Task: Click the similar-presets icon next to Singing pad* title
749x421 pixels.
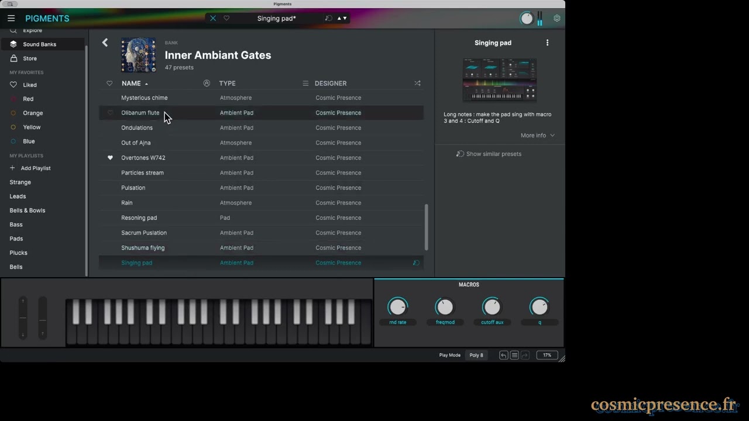Action: coord(328,18)
